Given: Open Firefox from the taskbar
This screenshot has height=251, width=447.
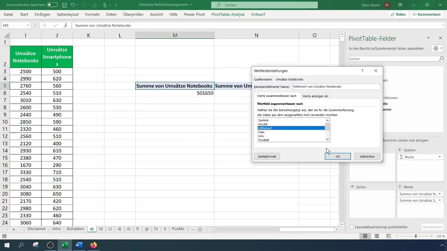Looking at the screenshot, I should pyautogui.click(x=93, y=245).
